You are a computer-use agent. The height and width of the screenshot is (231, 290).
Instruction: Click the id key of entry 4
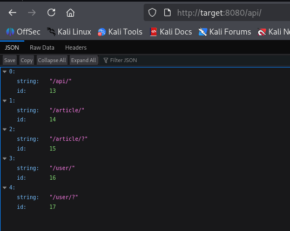pyautogui.click(x=22, y=207)
